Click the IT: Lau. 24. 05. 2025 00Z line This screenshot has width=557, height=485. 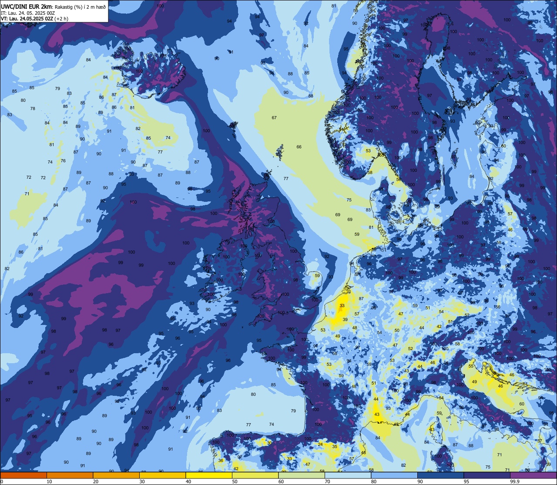pyautogui.click(x=28, y=13)
